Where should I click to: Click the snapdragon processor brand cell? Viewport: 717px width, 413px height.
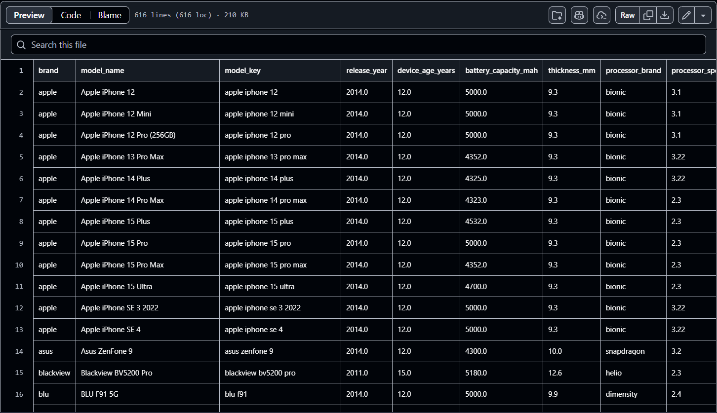tap(634, 351)
